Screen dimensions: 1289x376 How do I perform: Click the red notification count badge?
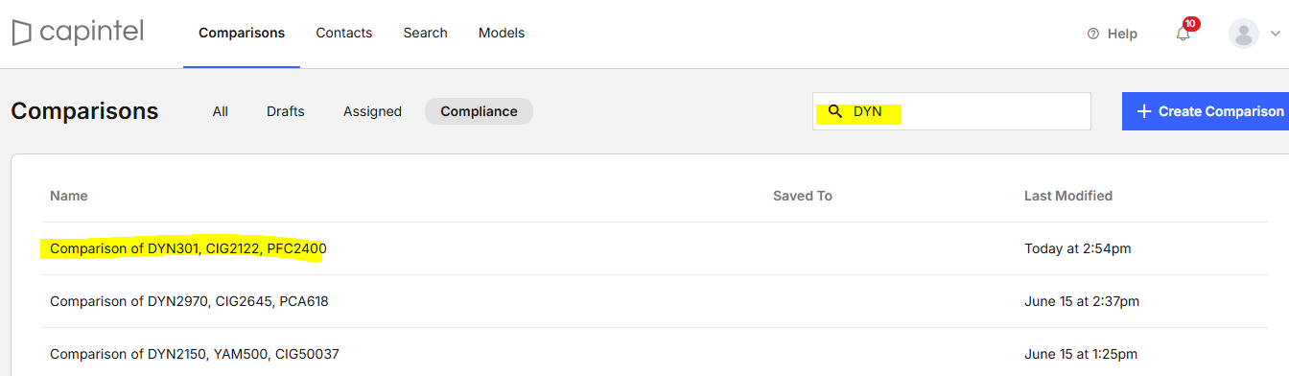(1191, 23)
